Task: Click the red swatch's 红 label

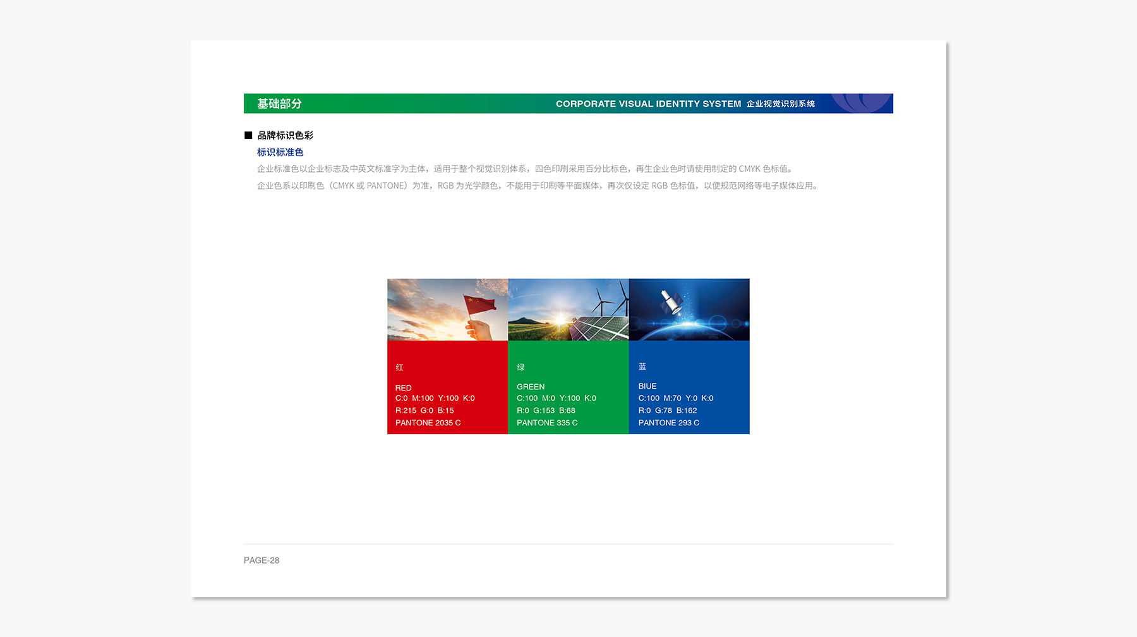Action: tap(399, 367)
